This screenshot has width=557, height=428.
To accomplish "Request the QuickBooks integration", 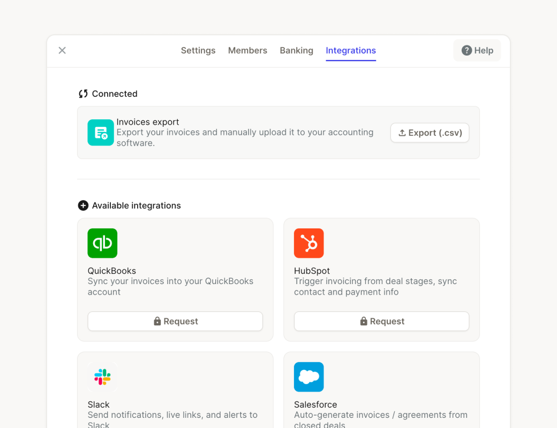I will 175,321.
